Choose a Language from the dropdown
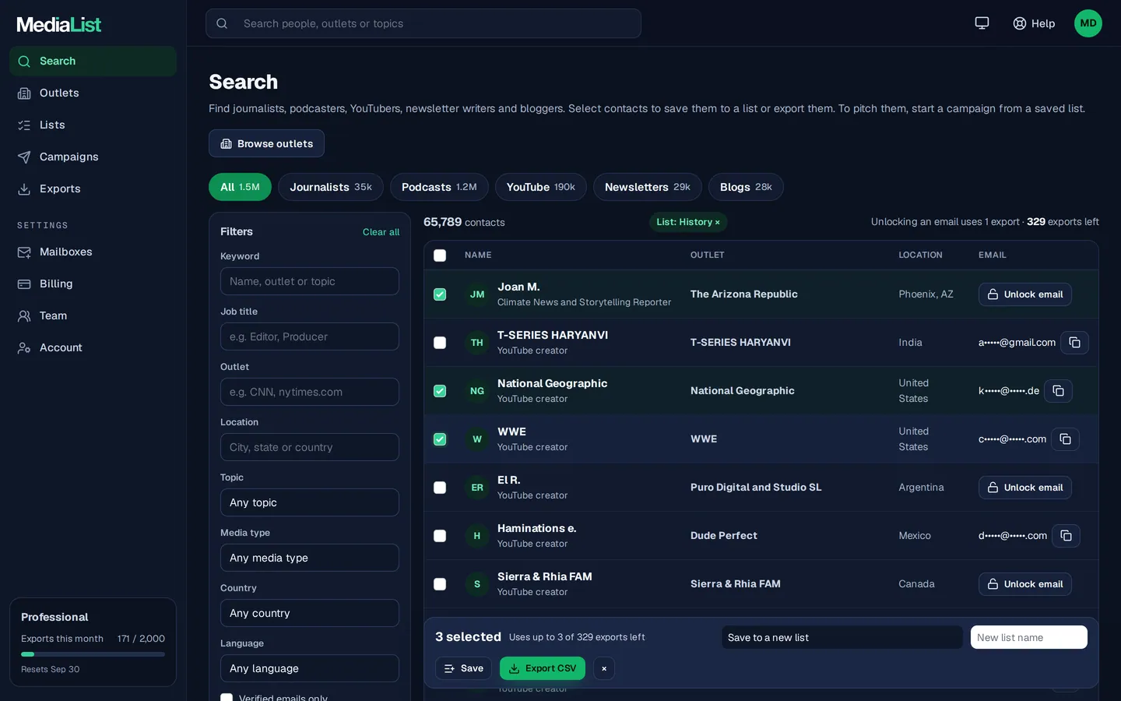Screen dimensions: 1121x701 [x=310, y=668]
